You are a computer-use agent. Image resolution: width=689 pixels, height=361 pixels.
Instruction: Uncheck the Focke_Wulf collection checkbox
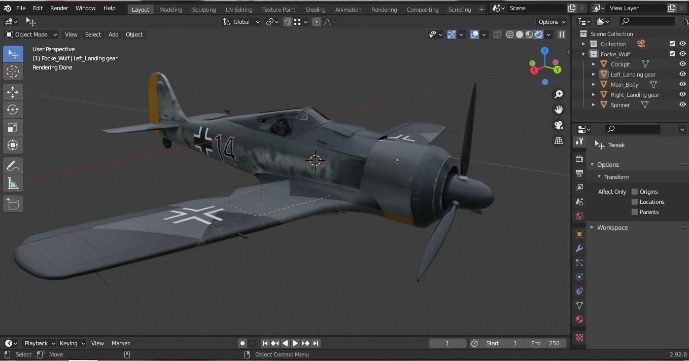tap(672, 54)
